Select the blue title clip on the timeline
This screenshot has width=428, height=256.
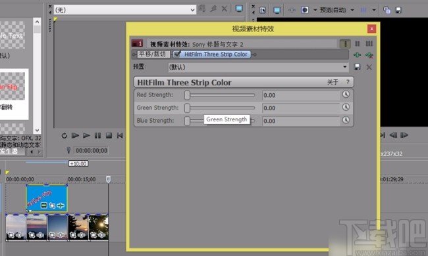tap(47, 198)
